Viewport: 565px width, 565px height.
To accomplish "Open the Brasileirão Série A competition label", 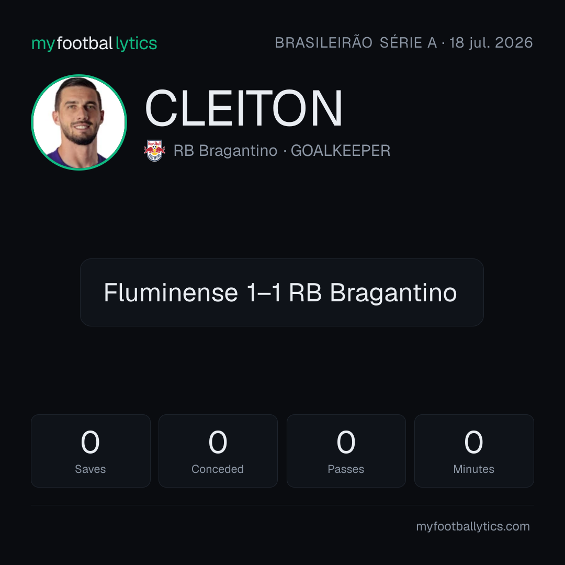I will point(356,42).
